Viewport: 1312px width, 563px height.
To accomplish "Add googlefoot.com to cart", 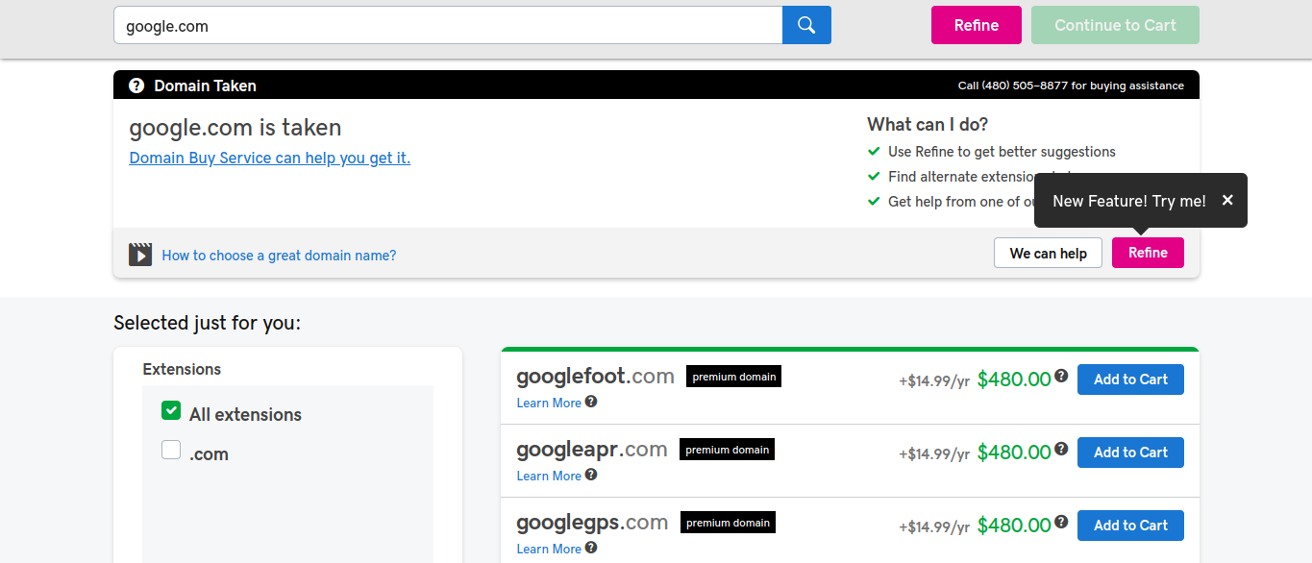I will [x=1130, y=379].
